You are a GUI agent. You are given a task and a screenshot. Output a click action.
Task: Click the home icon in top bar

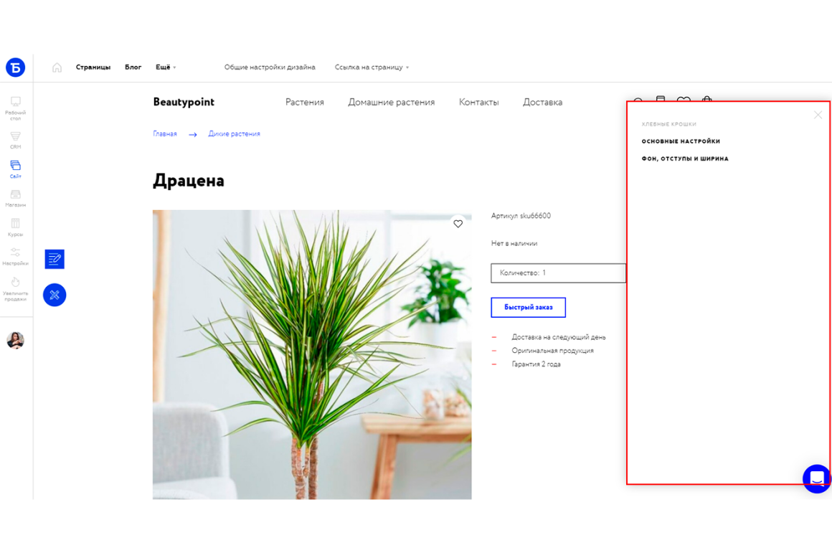(57, 67)
